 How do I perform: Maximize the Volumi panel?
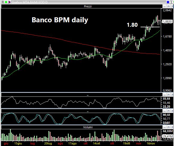click(168, 127)
